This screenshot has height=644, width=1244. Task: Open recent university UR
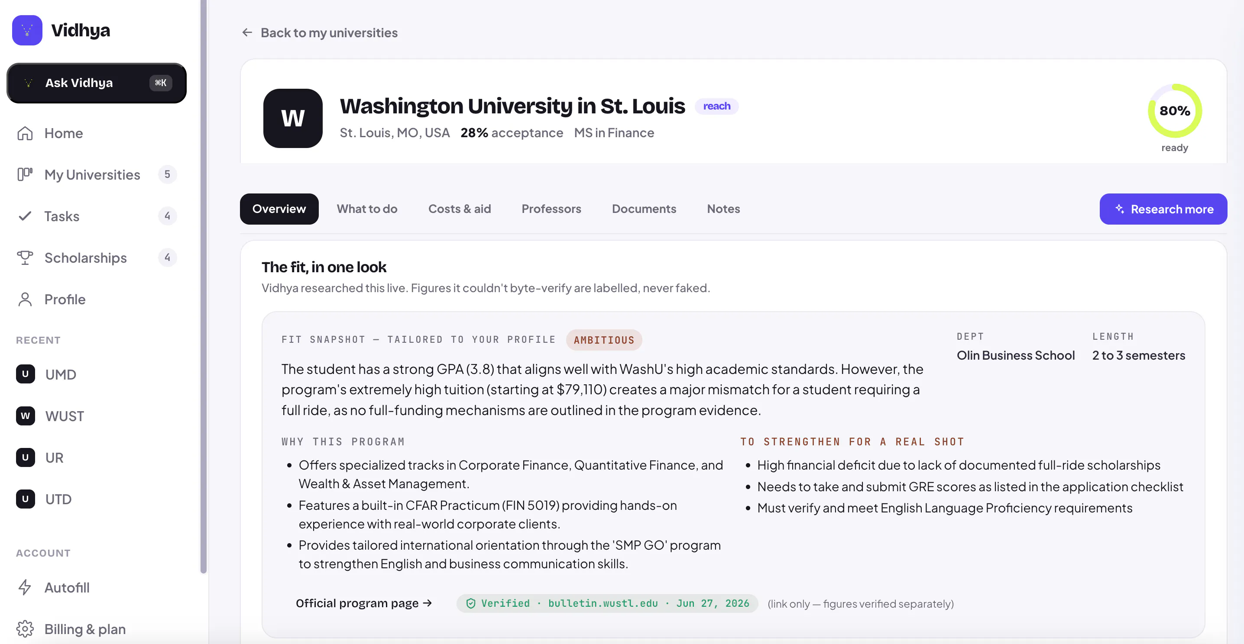click(x=97, y=457)
